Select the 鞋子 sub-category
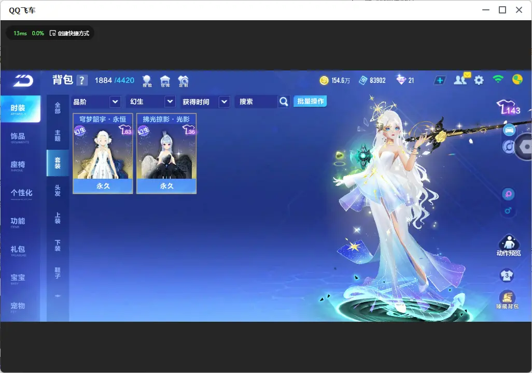The image size is (532, 373). tap(58, 273)
